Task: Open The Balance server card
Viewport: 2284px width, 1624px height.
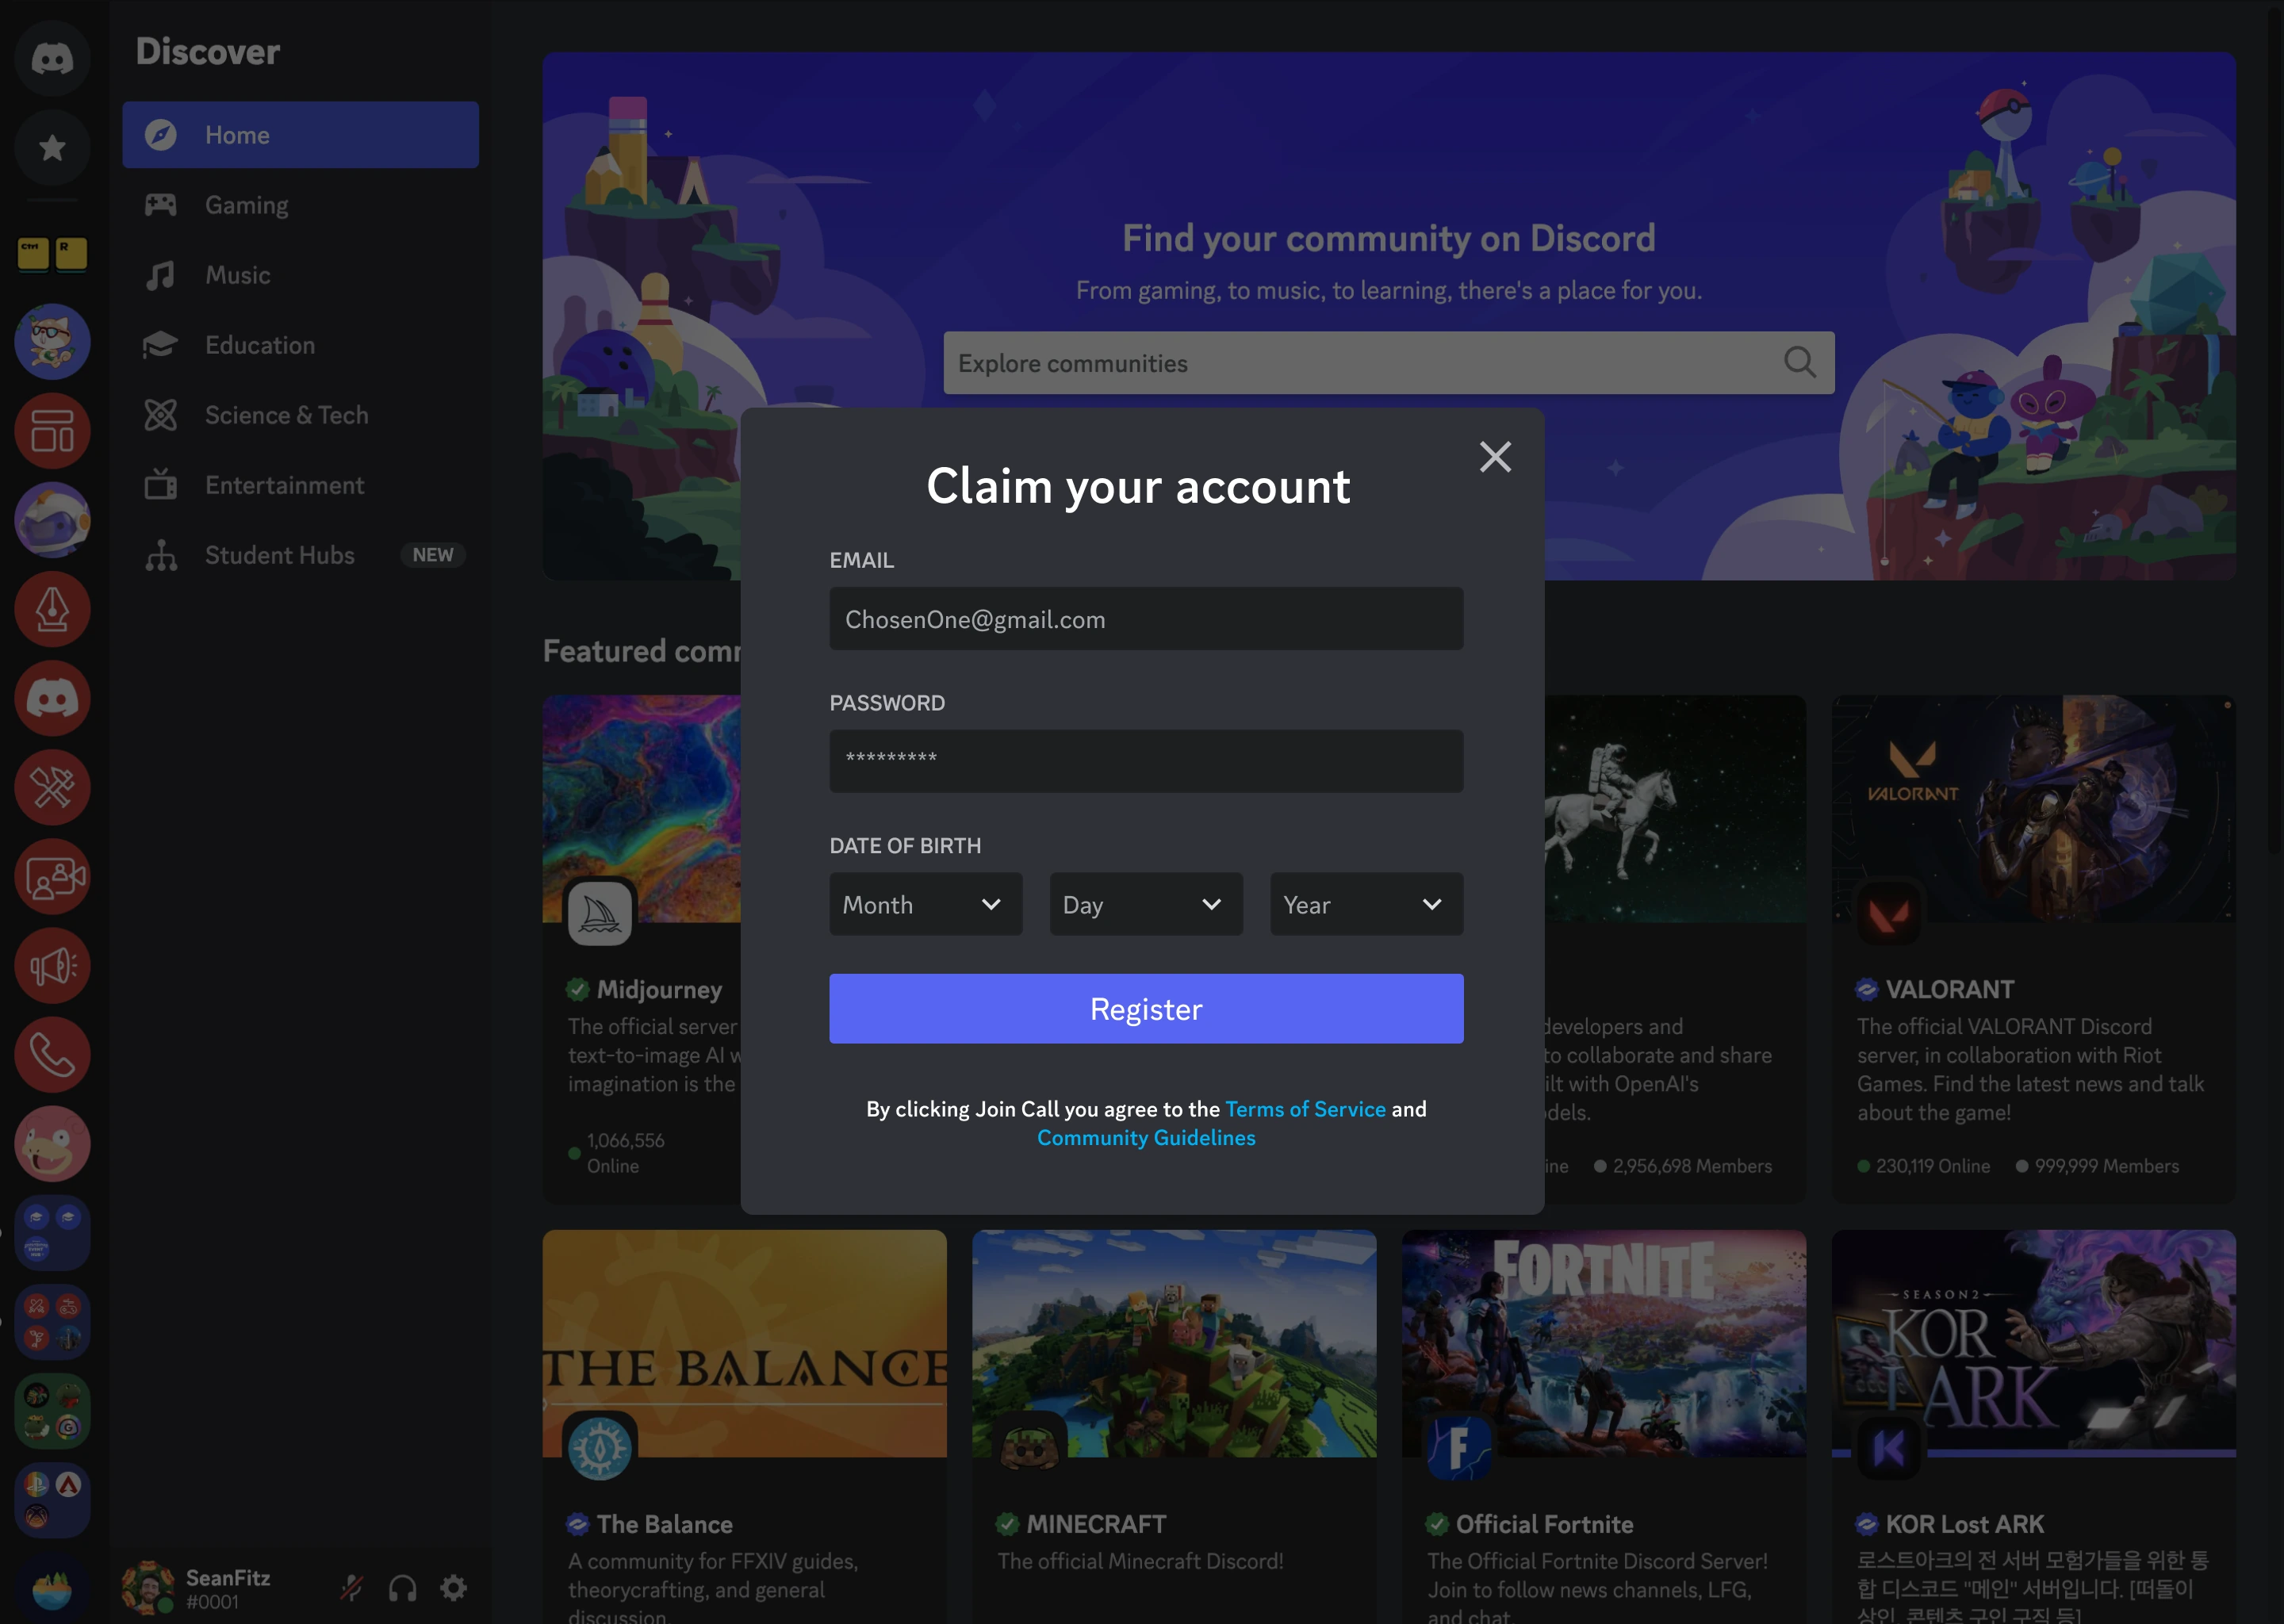Action: tap(744, 1427)
